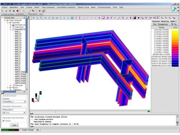Click the music note icon at top right

175,10
